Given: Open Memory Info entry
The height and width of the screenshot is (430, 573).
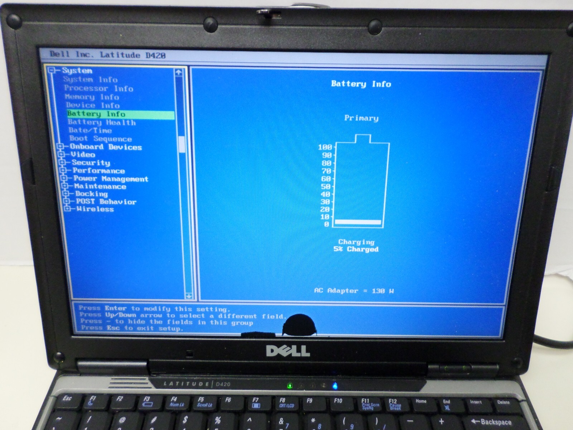Looking at the screenshot, I should coord(92,97).
